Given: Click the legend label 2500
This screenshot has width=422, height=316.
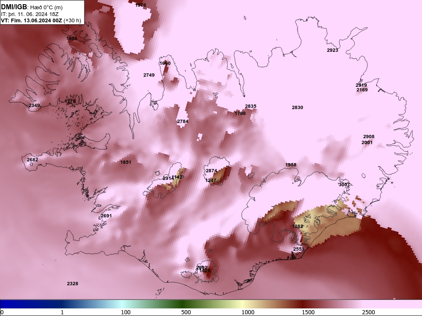Looking at the screenshot, I should pyautogui.click(x=368, y=312).
